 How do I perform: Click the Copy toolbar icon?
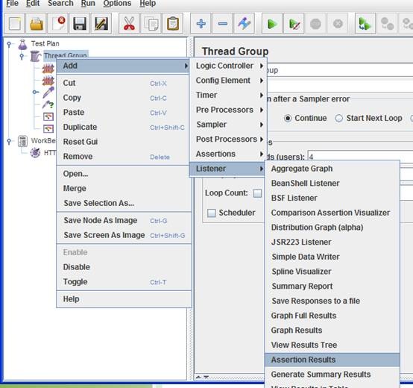pos(151,24)
